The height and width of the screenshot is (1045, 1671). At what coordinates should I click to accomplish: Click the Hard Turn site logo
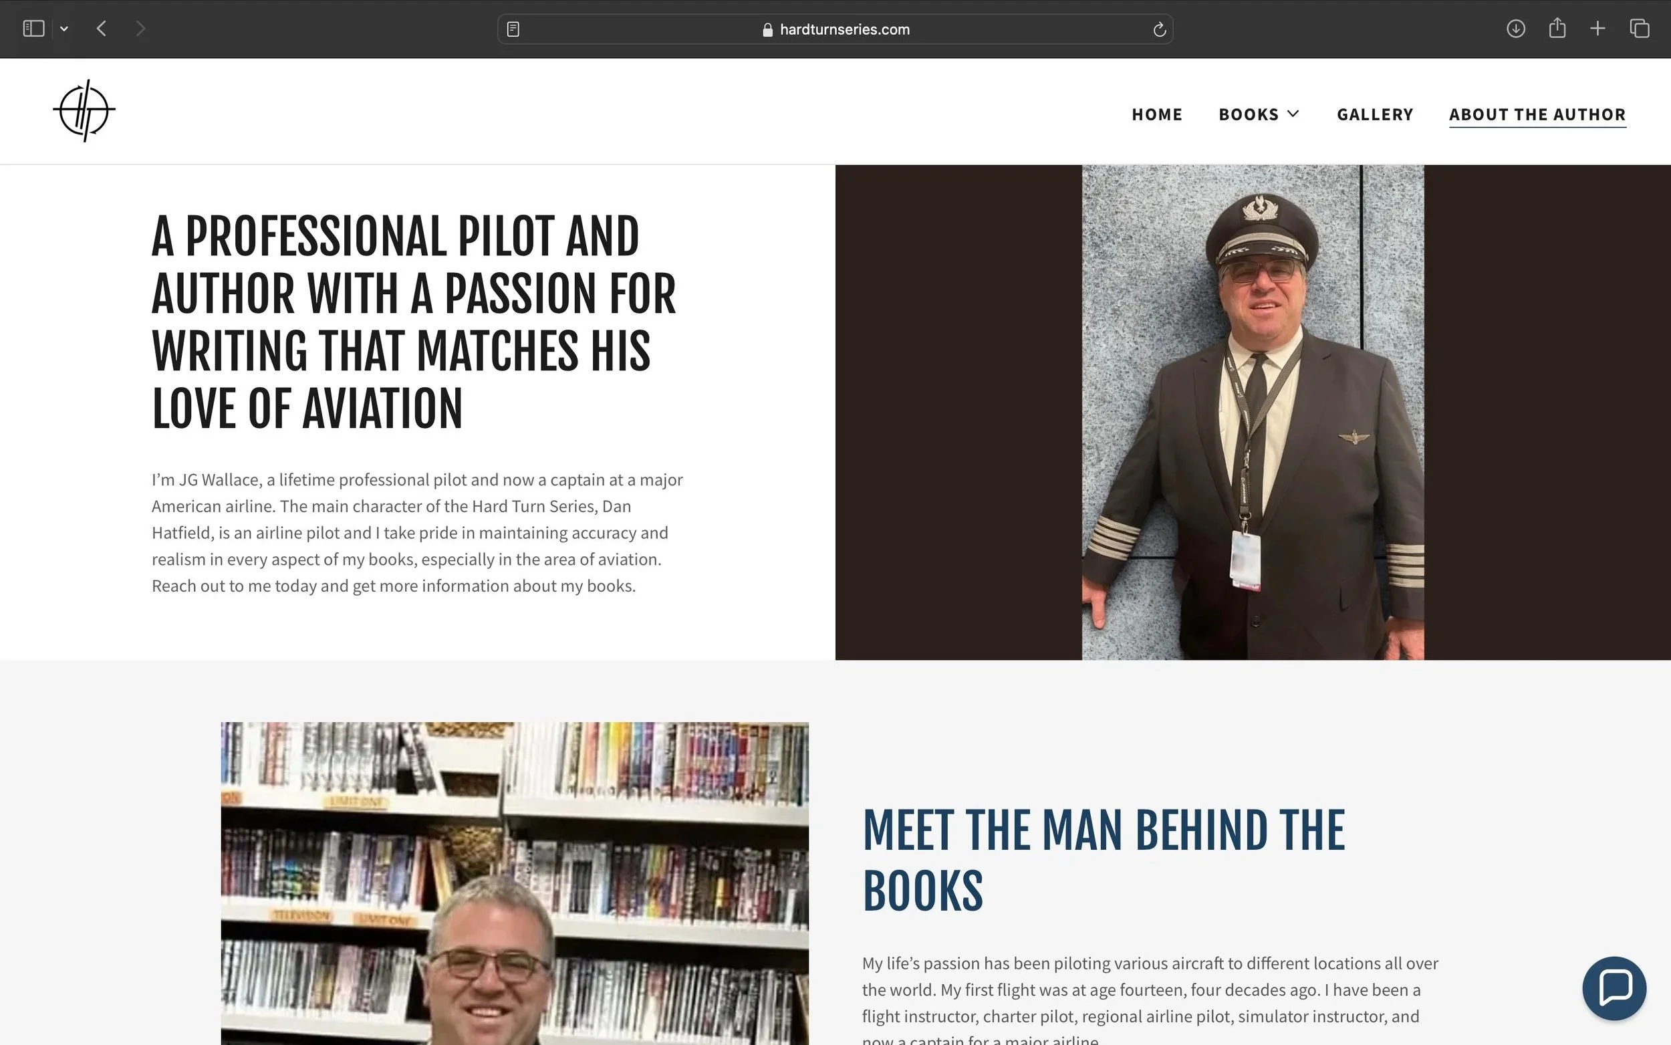[84, 110]
